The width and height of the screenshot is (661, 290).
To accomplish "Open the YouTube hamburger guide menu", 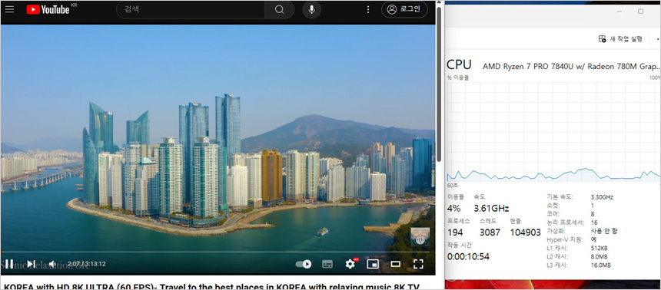I will click(9, 9).
